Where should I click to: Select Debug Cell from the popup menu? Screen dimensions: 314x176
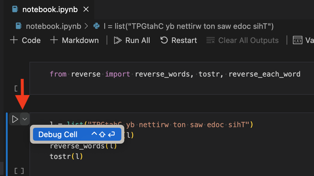click(77, 135)
